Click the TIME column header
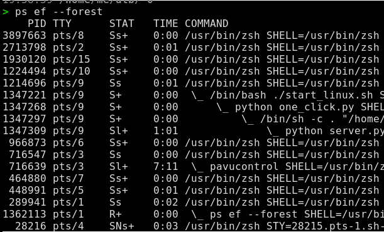 (165, 24)
